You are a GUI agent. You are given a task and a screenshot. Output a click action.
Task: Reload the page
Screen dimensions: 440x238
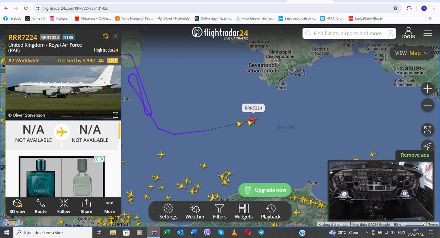pyautogui.click(x=26, y=8)
